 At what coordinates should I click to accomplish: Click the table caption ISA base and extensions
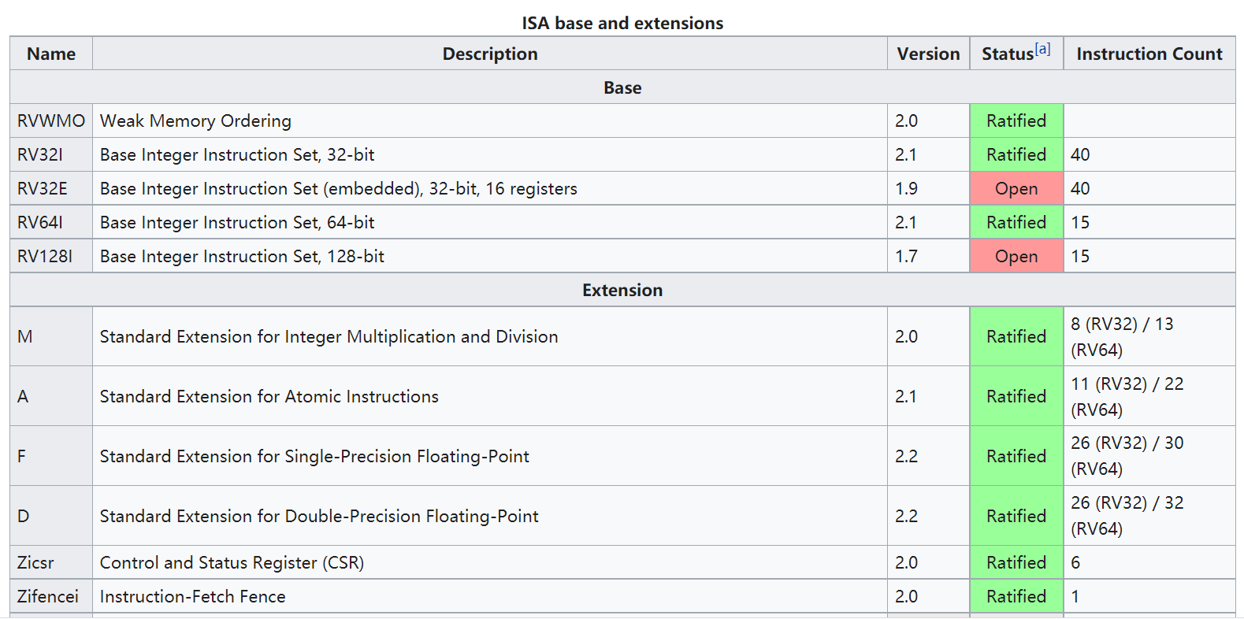[622, 24]
